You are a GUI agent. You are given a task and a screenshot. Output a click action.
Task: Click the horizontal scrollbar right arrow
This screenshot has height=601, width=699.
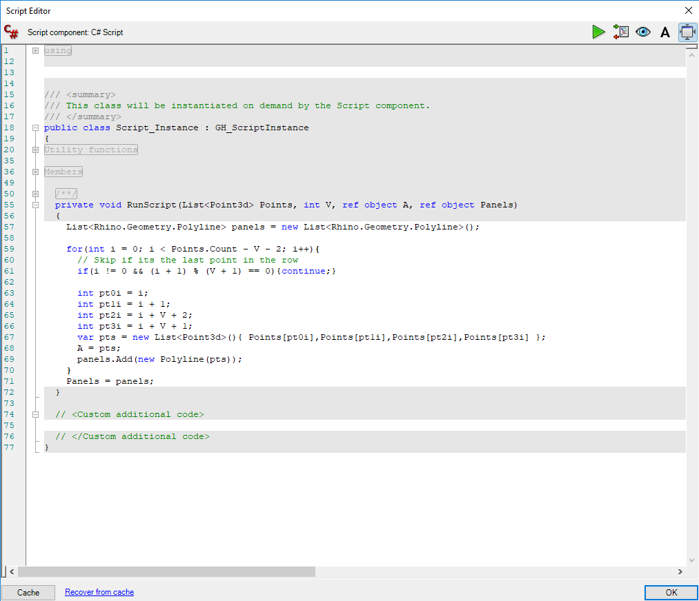point(680,571)
